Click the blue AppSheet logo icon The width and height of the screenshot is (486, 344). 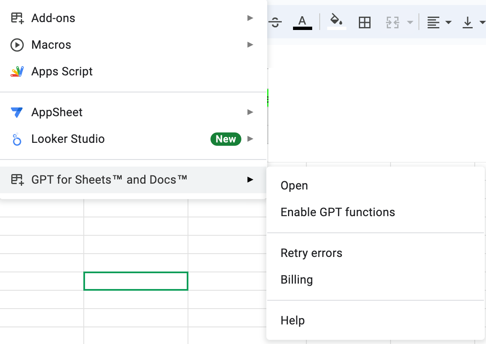[17, 112]
